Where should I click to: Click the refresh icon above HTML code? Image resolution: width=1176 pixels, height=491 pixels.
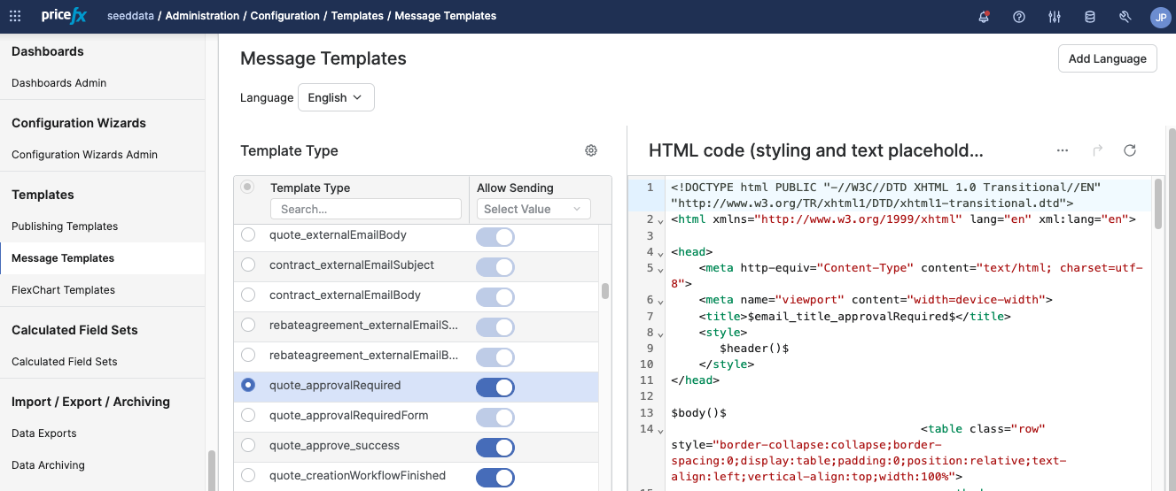(x=1130, y=150)
